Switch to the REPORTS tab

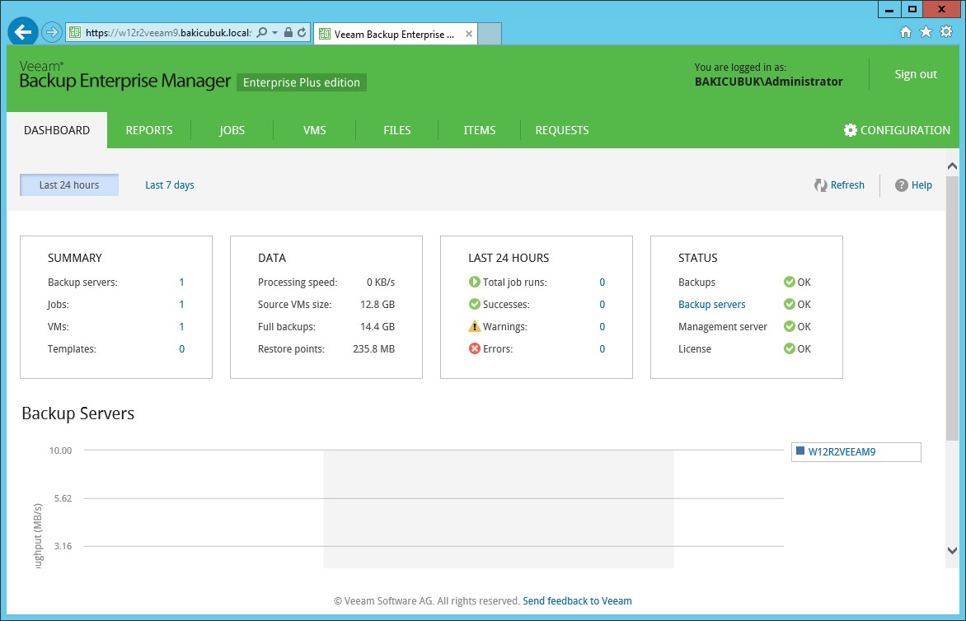pos(149,130)
